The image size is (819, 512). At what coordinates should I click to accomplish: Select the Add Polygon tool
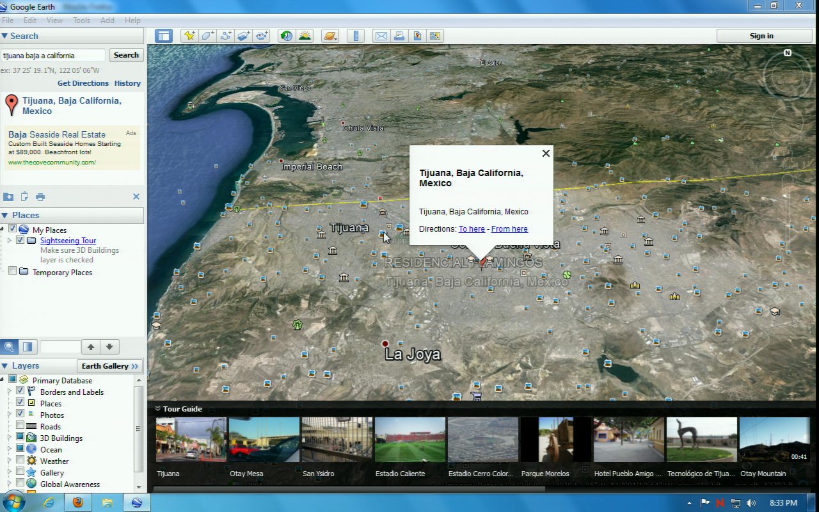point(207,36)
